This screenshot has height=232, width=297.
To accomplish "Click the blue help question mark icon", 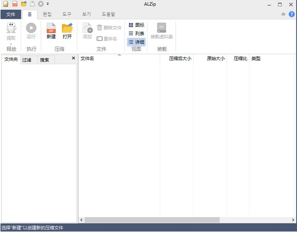I will point(292,14).
